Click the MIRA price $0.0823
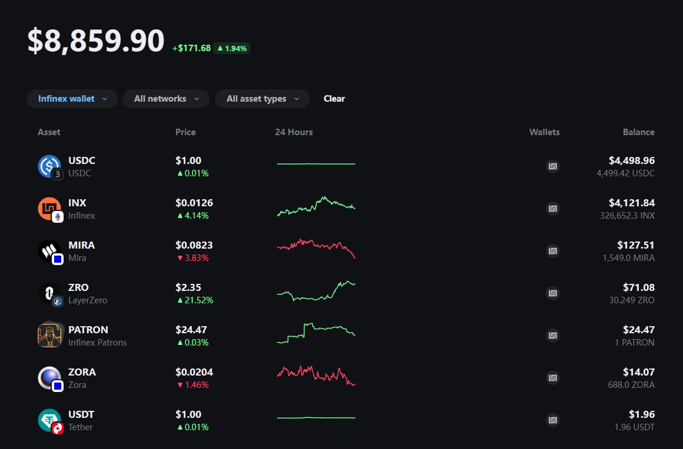This screenshot has height=449, width=683. click(194, 245)
